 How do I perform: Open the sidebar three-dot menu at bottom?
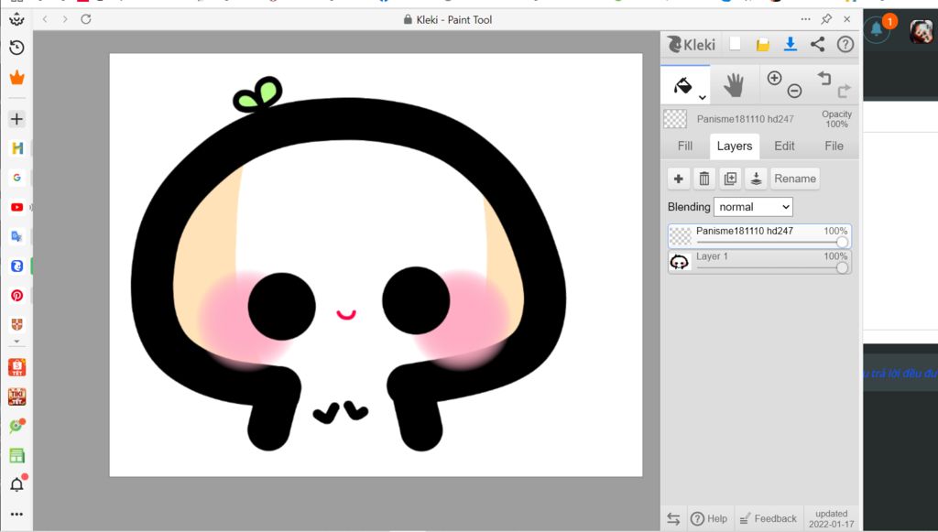coord(16,514)
